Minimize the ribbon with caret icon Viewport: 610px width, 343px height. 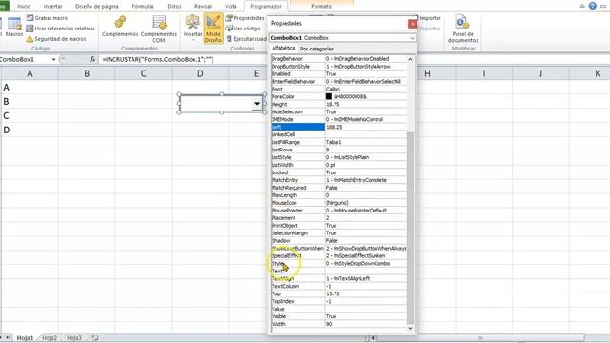click(x=582, y=6)
